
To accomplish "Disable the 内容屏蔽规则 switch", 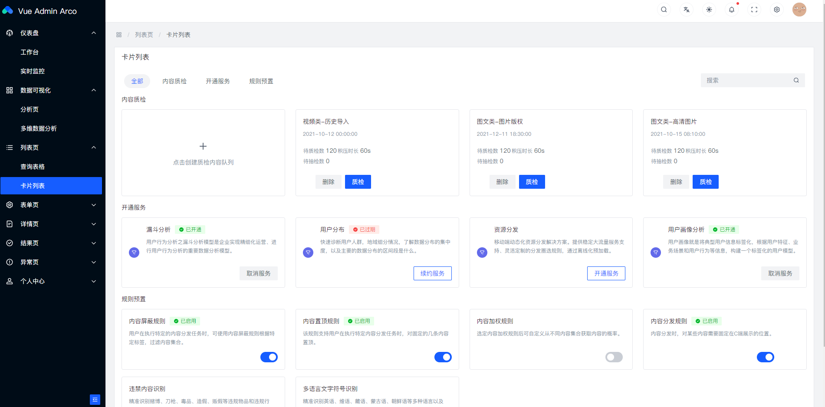I will click(269, 357).
